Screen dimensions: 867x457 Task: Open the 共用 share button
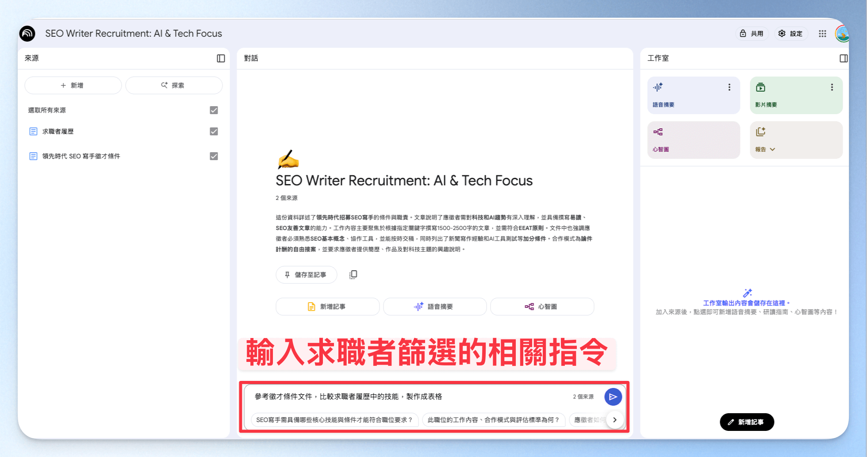pyautogui.click(x=752, y=34)
